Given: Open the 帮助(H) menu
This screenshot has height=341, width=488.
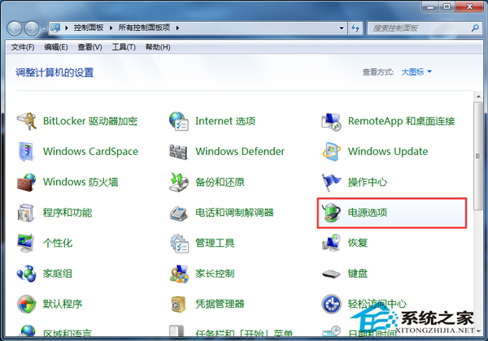Looking at the screenshot, I should [x=158, y=47].
